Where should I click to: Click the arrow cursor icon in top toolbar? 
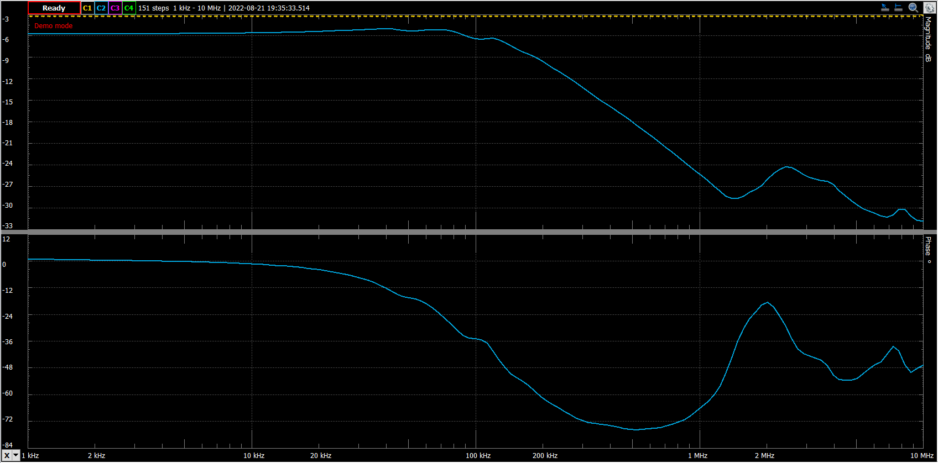tap(885, 8)
